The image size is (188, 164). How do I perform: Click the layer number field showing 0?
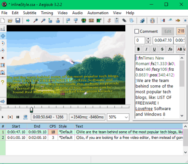tap(140, 41)
